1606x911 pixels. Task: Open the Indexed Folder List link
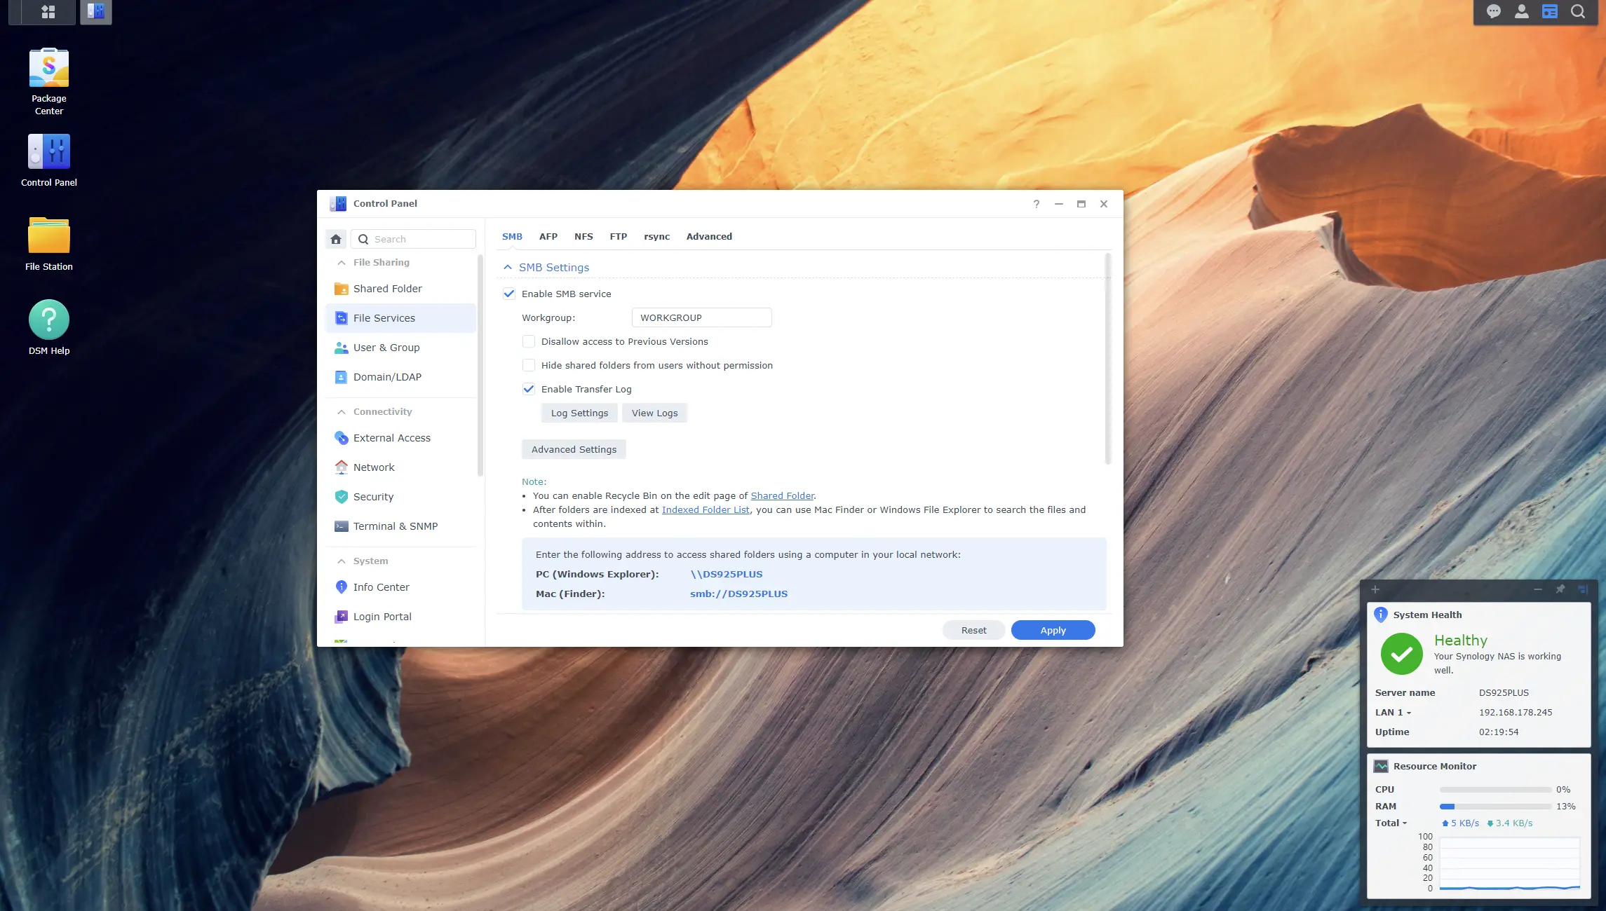705,510
